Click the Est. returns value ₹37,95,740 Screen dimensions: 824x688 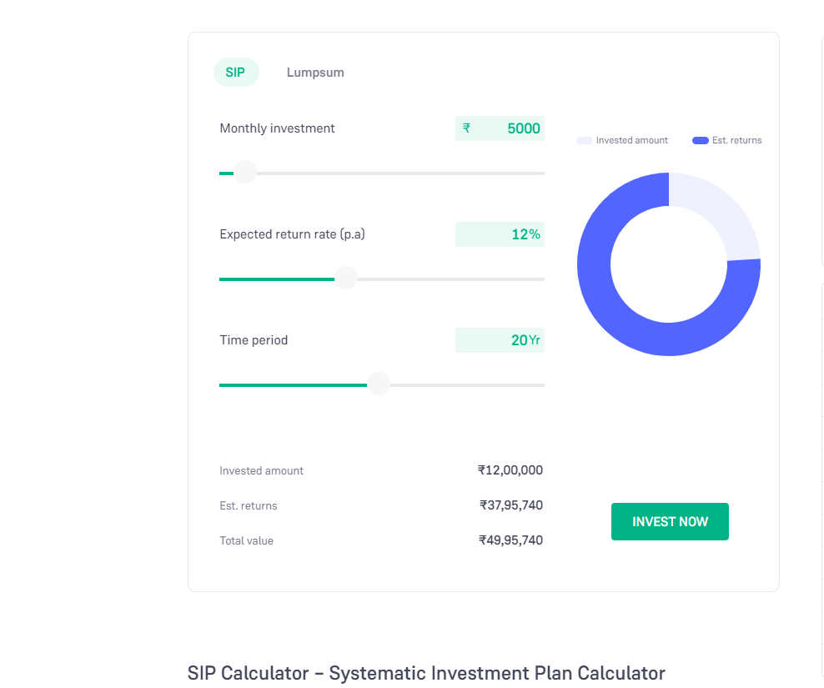pos(511,505)
